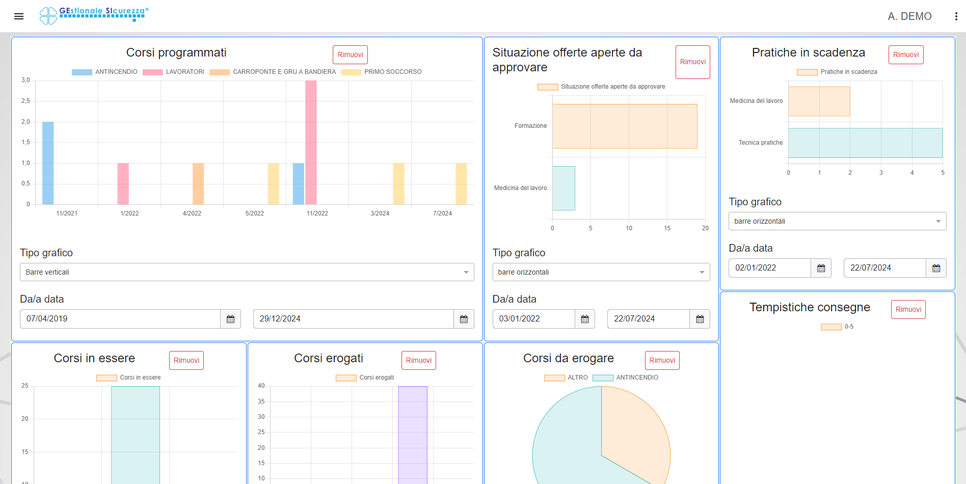The image size is (966, 484).
Task: Toggle PRIMO SOCCORSO legend series
Action: point(382,72)
